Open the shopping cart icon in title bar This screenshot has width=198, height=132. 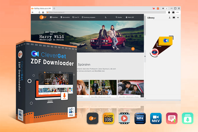[x=153, y=9]
